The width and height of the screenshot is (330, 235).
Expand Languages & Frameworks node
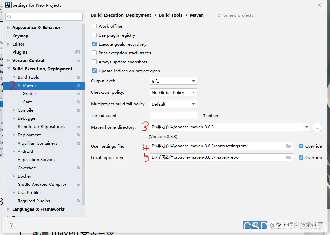coord(8,209)
